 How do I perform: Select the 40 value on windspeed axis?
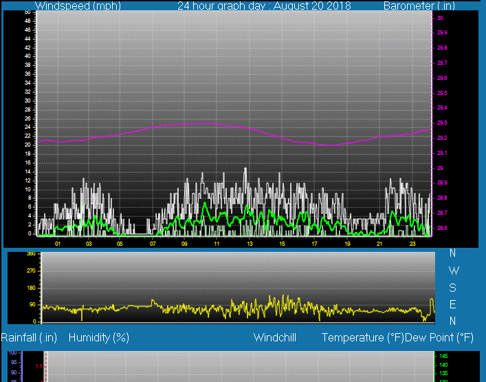(x=27, y=56)
